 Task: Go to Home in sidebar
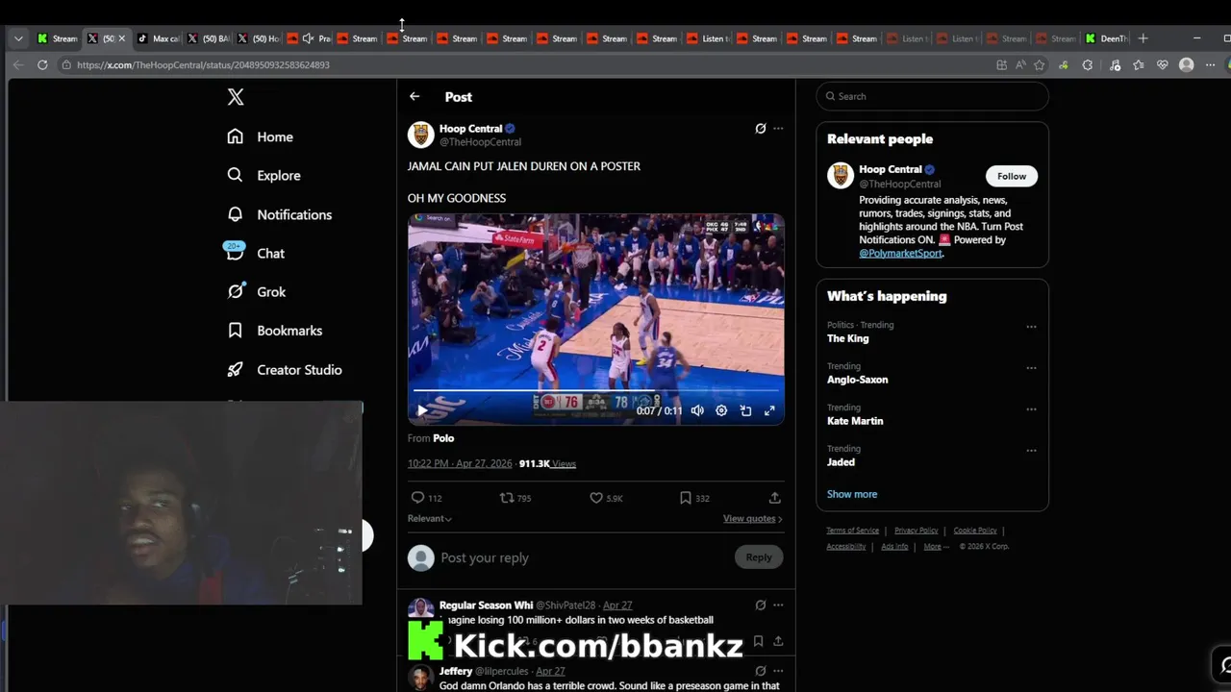pyautogui.click(x=260, y=136)
